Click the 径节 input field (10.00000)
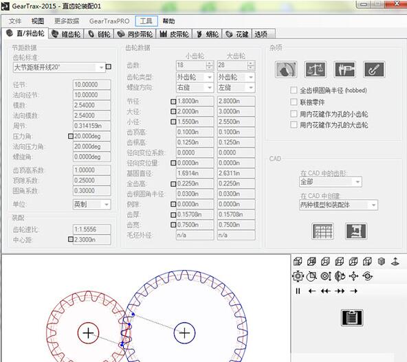The width and height of the screenshot is (407, 362). tap(92, 84)
